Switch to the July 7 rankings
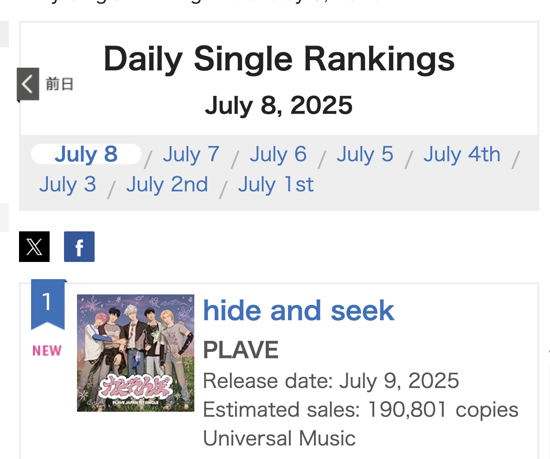This screenshot has height=459, width=550. pos(191,154)
